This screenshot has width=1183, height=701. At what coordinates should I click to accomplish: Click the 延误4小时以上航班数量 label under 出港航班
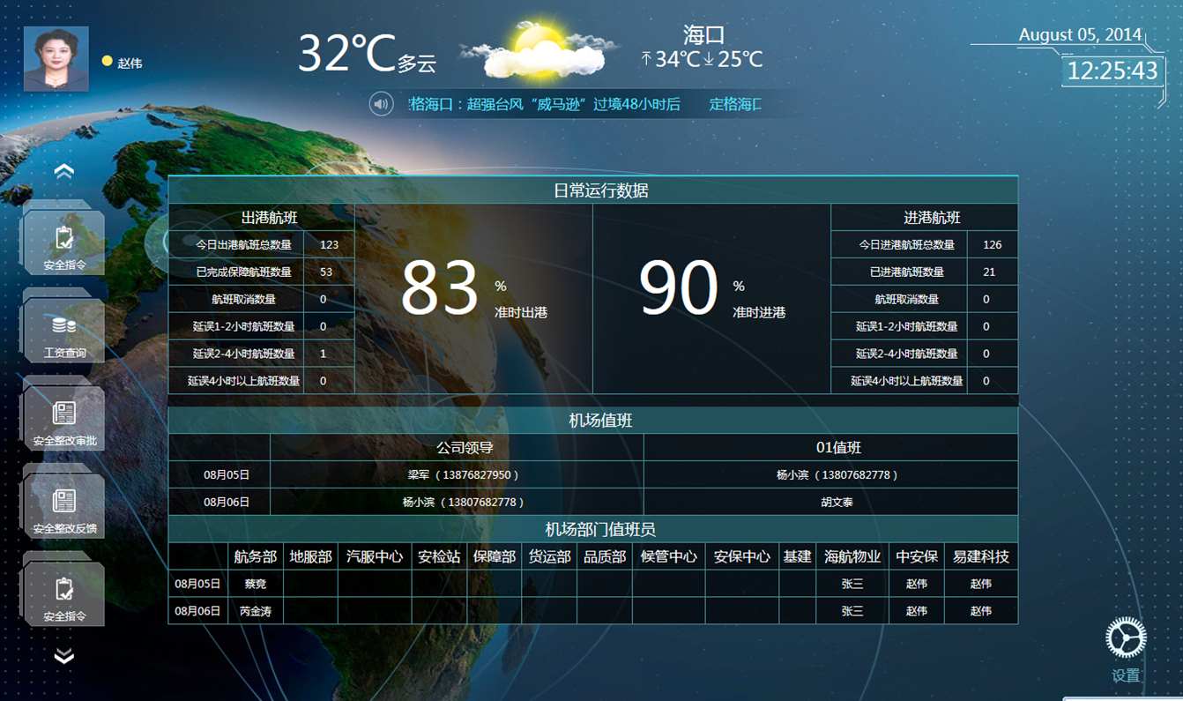243,381
